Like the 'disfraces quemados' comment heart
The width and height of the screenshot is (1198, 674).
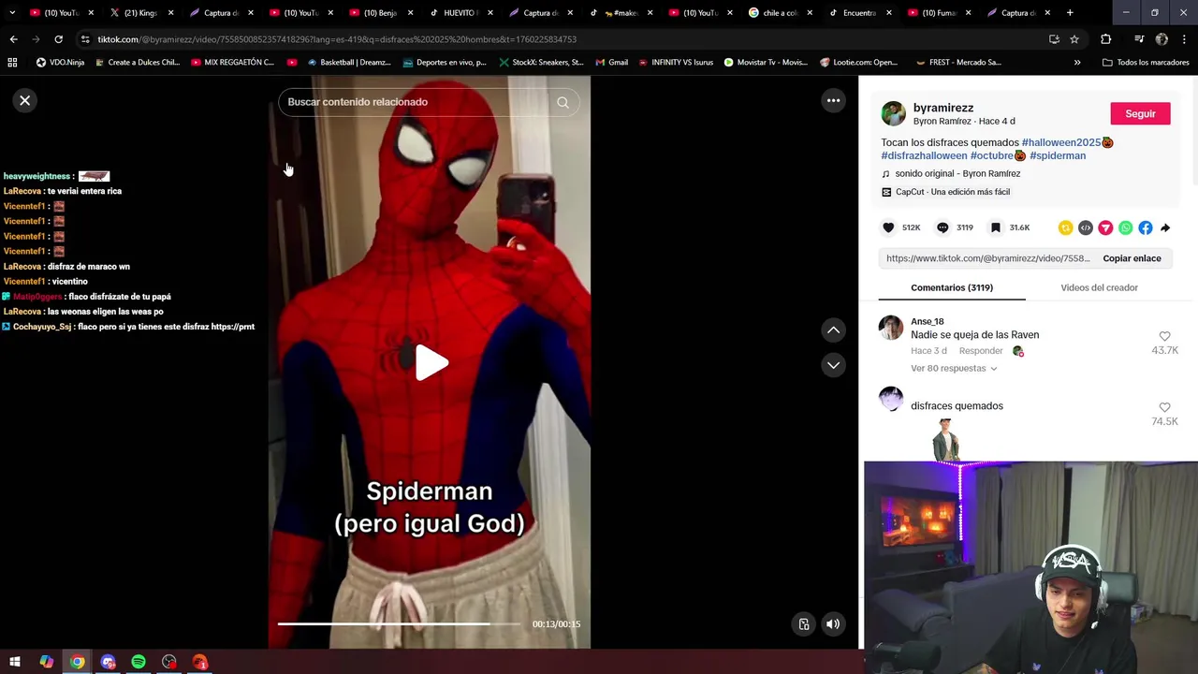pyautogui.click(x=1164, y=407)
